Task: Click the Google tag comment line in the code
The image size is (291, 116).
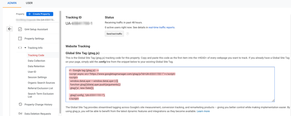Action: coord(84,70)
